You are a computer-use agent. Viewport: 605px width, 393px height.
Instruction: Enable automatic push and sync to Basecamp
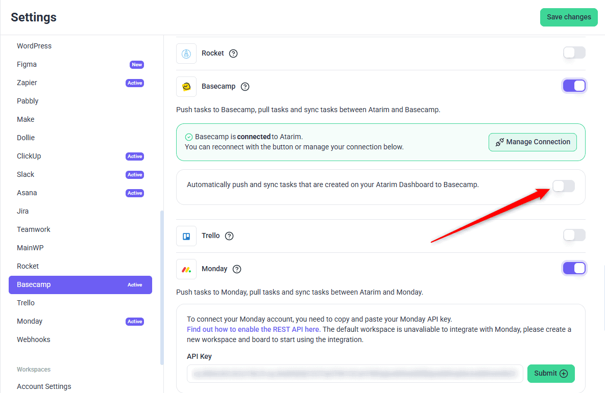tap(564, 186)
